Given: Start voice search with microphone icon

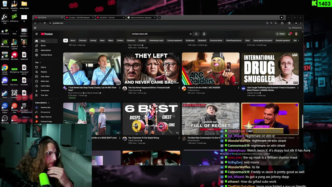Looking at the screenshot, I should click(204, 34).
